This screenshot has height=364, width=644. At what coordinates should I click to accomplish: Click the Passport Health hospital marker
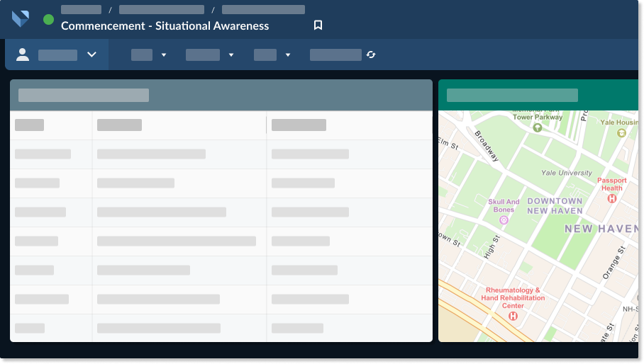[612, 198]
